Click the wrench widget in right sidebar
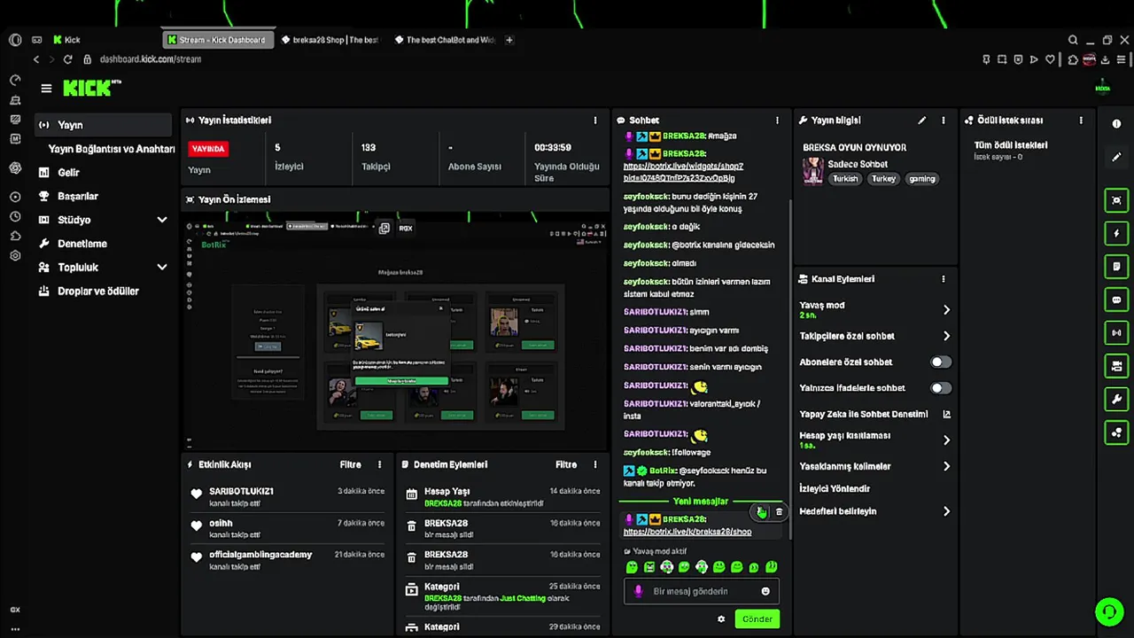This screenshot has height=638, width=1134. pos(1116,400)
